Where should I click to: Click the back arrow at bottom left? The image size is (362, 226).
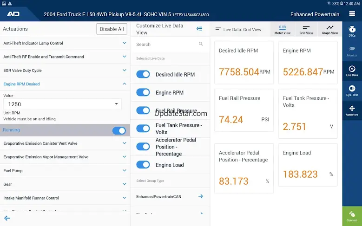coord(7,218)
